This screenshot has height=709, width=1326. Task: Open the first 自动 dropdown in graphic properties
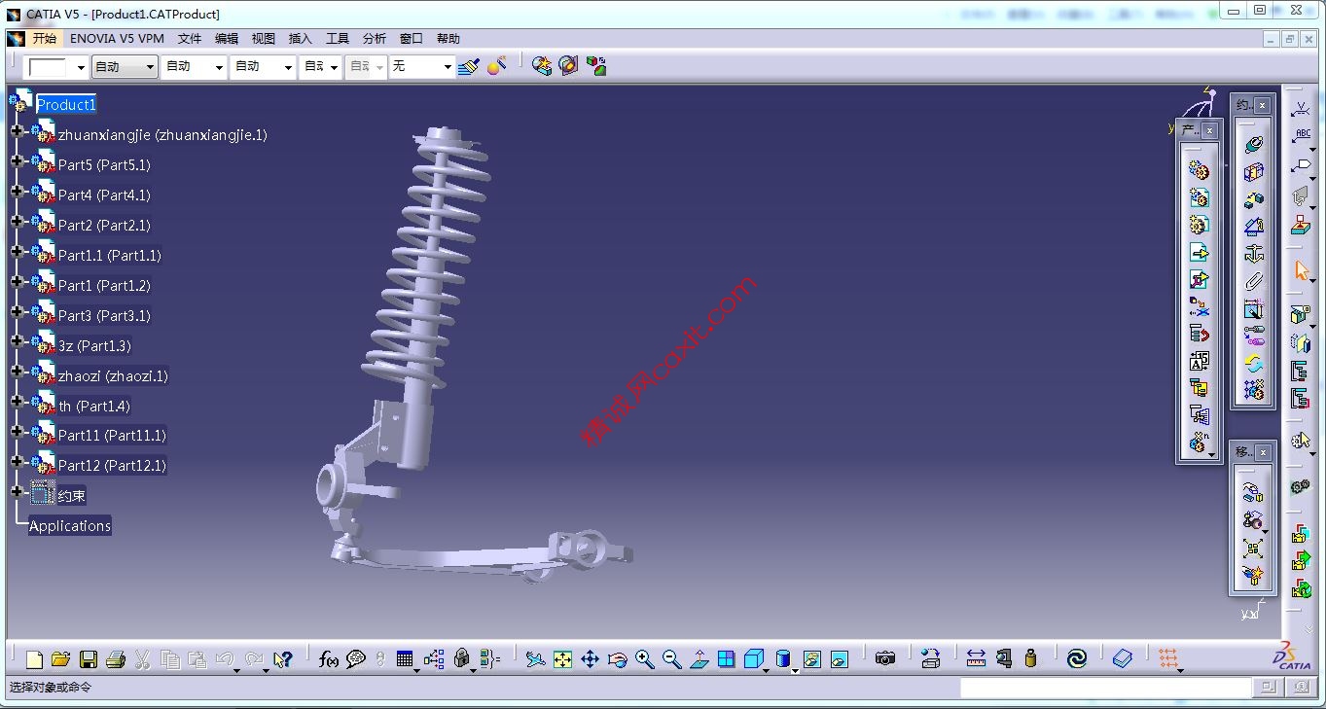click(x=124, y=66)
